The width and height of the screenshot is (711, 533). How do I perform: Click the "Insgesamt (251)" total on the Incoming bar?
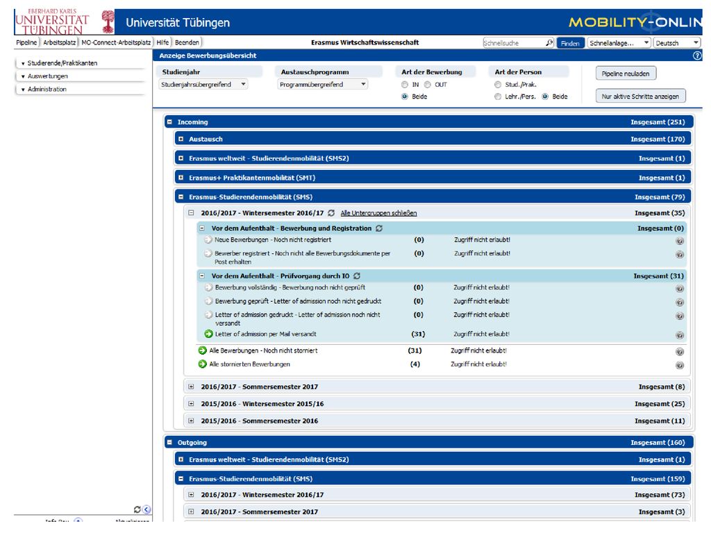tap(658, 122)
